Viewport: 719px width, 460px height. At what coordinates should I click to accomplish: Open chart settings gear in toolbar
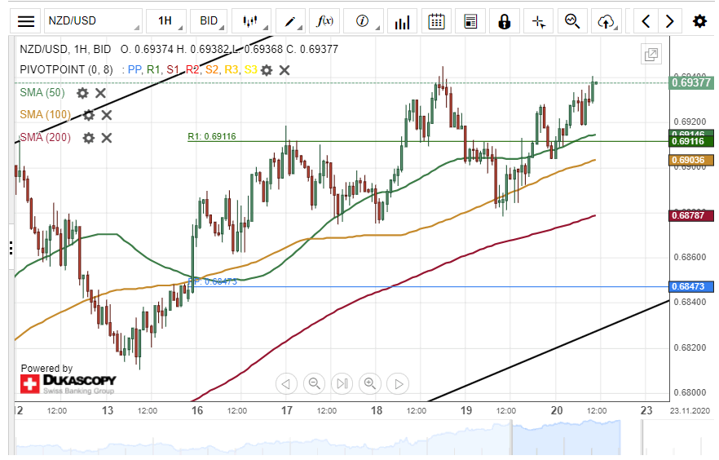point(699,21)
